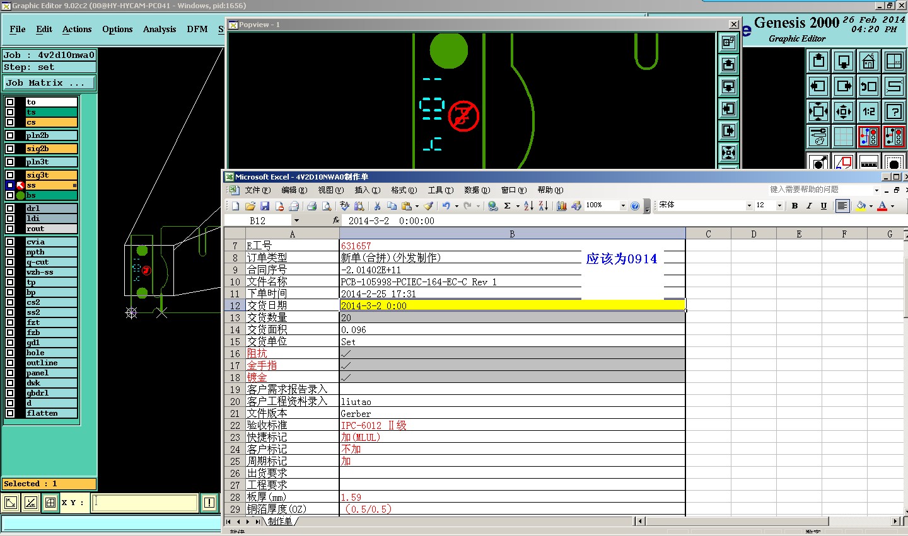908x536 pixels.
Task: Toggle the checkbox for layer 'cs'
Action: tap(10, 122)
